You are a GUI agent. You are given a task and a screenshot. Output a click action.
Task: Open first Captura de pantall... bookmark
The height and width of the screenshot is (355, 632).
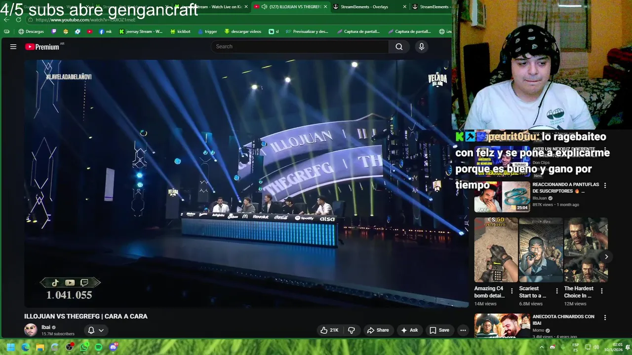coord(358,31)
